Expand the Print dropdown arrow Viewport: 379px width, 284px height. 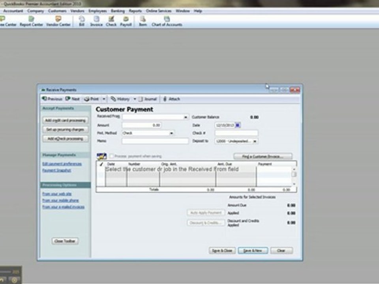click(104, 99)
